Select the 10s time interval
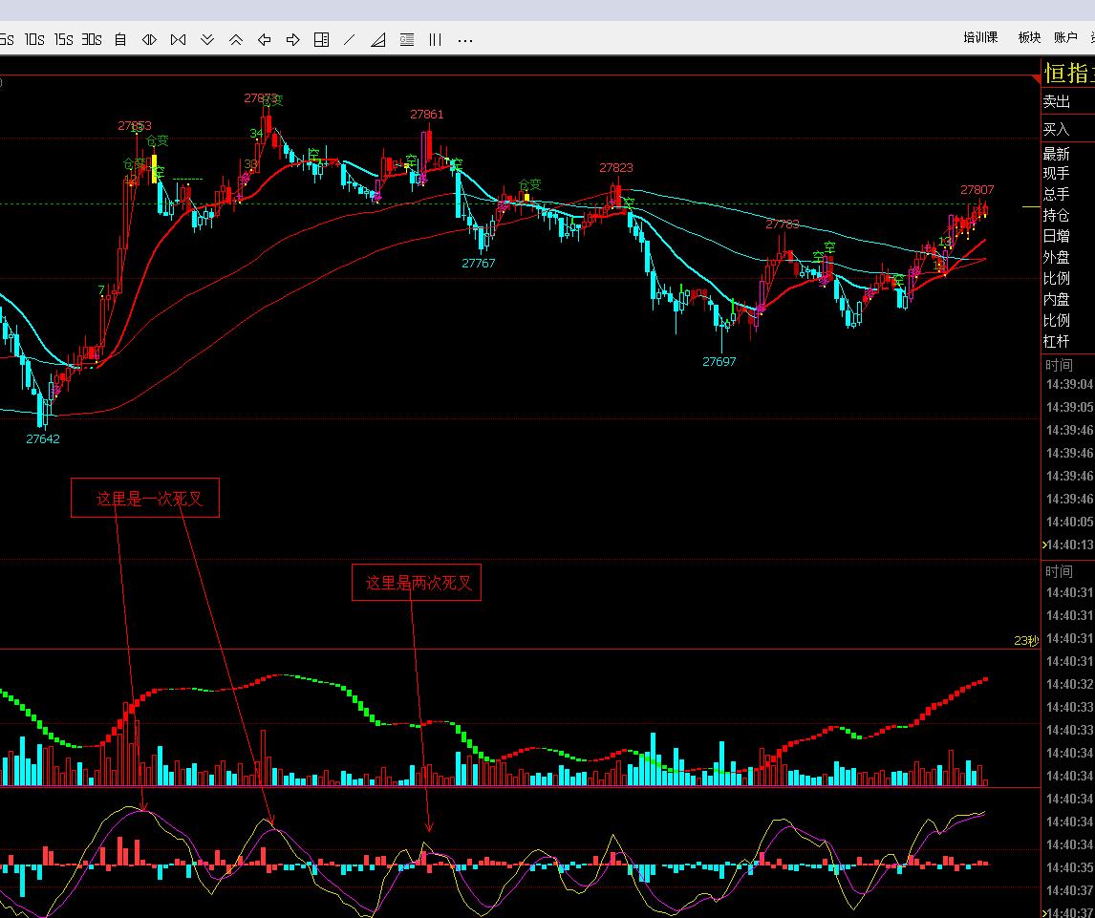Screen dimensions: 1095x918 34,39
